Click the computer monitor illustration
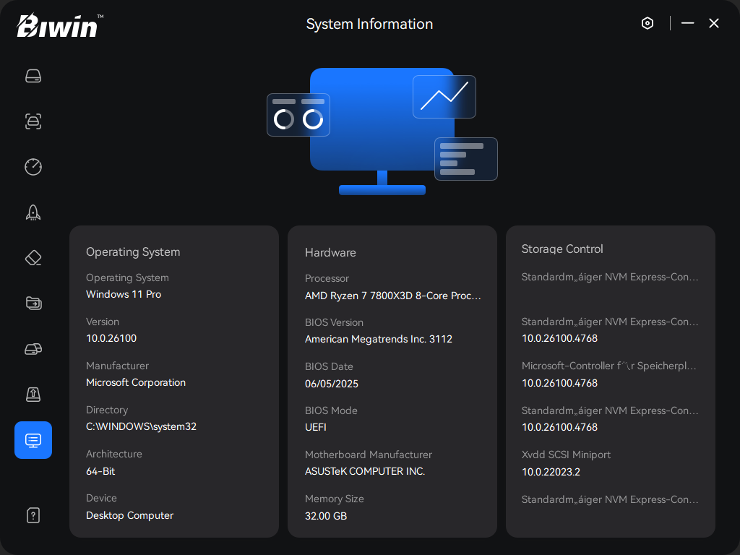Image resolution: width=740 pixels, height=555 pixels. [x=382, y=130]
